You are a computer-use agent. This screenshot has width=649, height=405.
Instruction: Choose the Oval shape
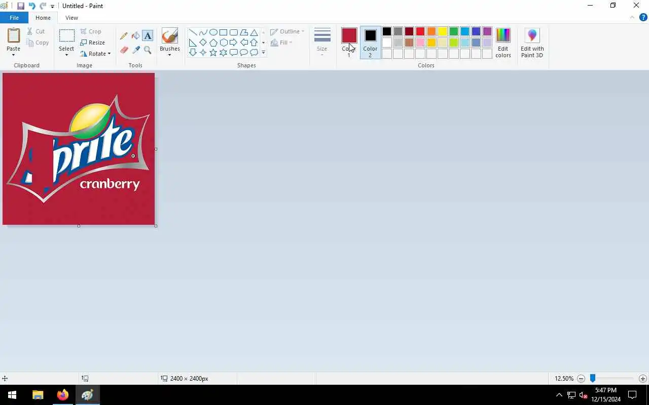coord(213,32)
